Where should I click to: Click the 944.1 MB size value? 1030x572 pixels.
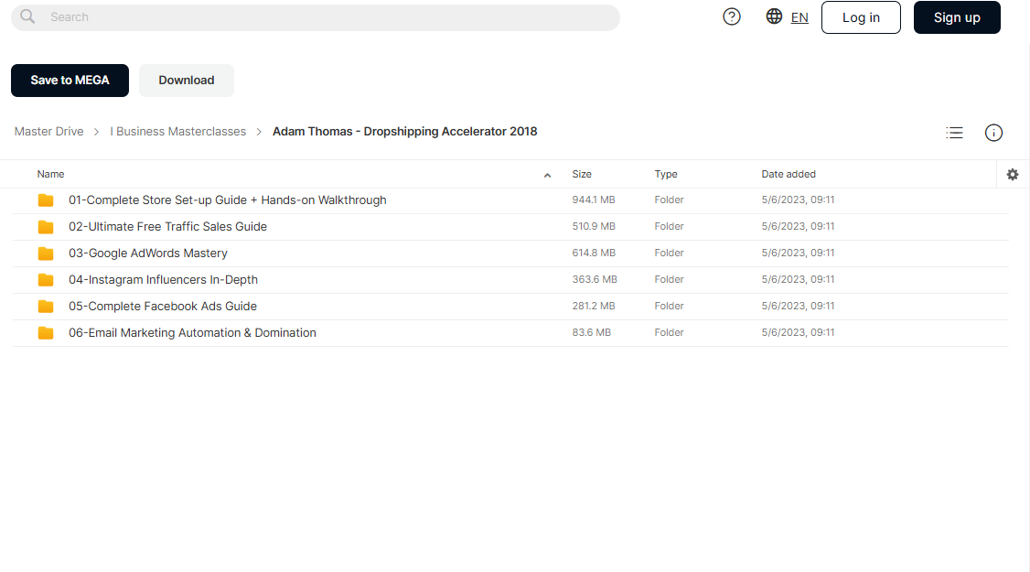click(x=593, y=200)
